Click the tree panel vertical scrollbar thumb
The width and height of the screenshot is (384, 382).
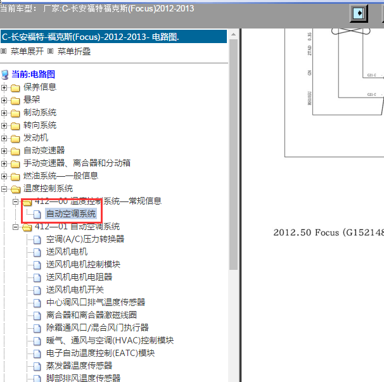233,155
